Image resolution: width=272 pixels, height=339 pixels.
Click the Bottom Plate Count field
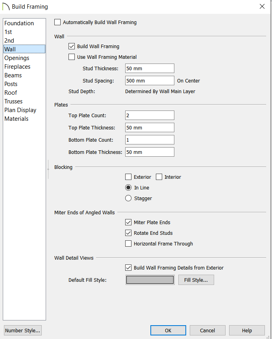pyautogui.click(x=150, y=140)
